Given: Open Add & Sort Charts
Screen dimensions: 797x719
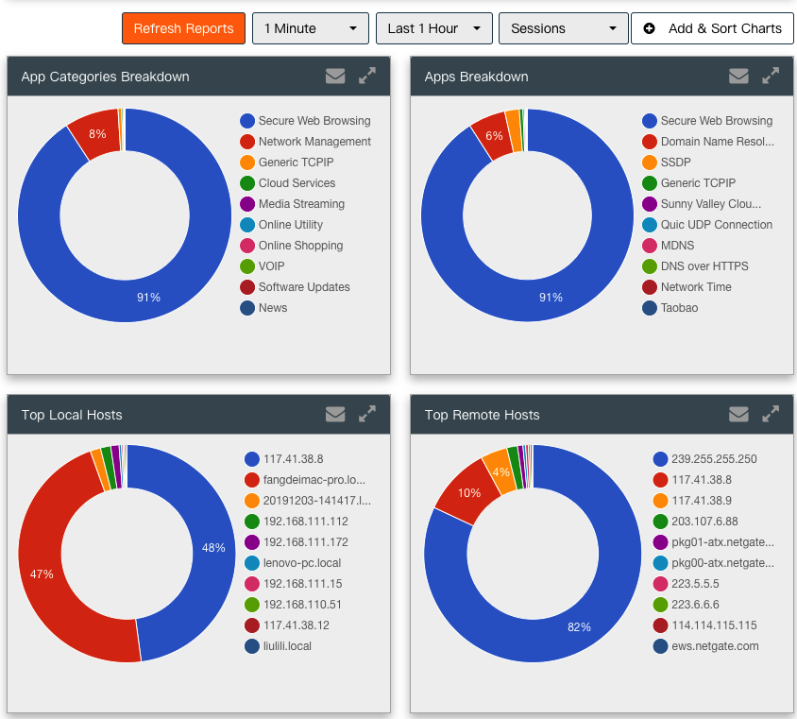Looking at the screenshot, I should [712, 28].
